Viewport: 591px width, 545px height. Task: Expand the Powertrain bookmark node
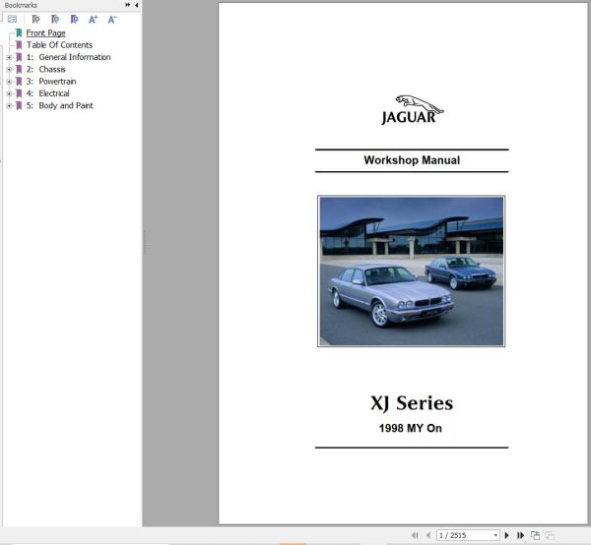pyautogui.click(x=9, y=82)
